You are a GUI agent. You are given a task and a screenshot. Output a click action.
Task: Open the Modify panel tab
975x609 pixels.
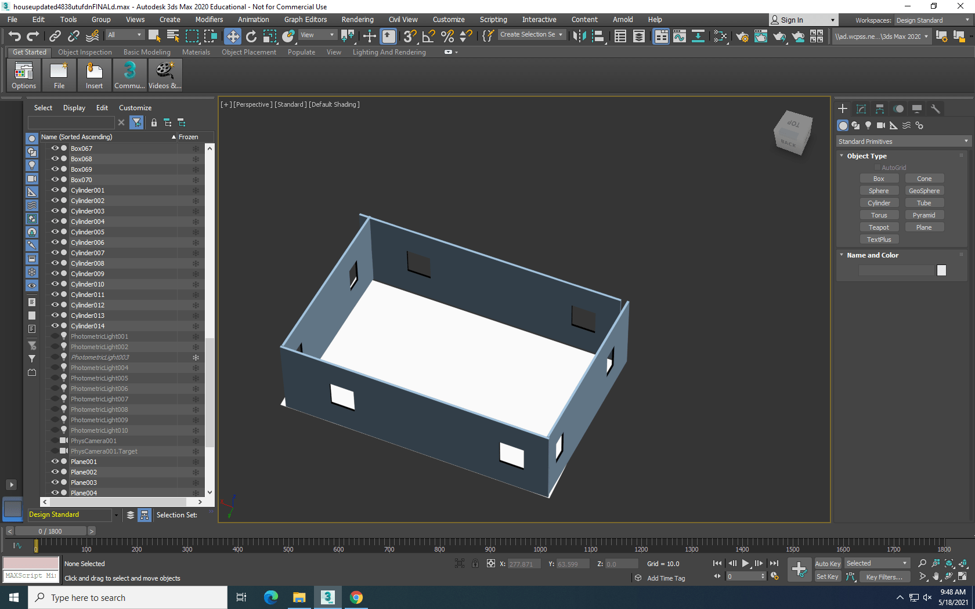point(861,108)
